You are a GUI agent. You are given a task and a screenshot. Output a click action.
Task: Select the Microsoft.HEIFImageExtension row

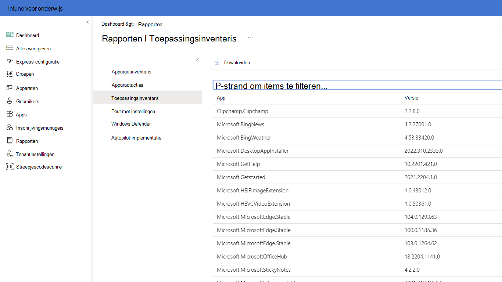357,191
